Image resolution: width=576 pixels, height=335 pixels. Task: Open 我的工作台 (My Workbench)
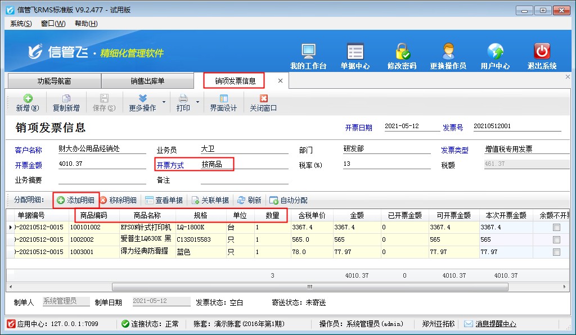(x=309, y=55)
